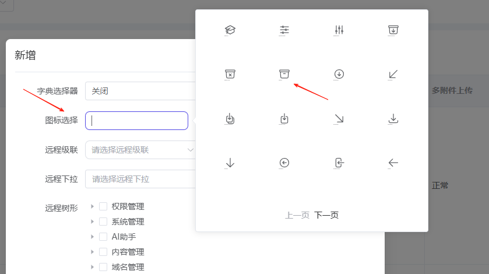Go to next icon page 下一页
This screenshot has width=489, height=274.
(x=326, y=215)
